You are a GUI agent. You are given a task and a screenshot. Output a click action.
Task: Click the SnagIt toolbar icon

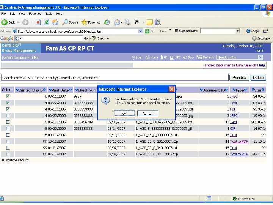pyautogui.click(x=248, y=31)
